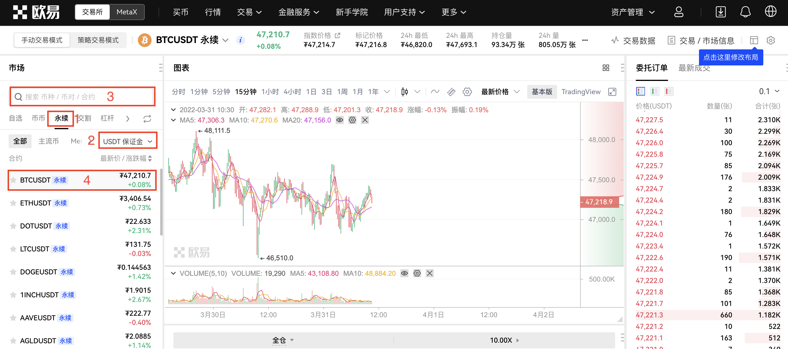Favorite DOTUSDT with its star
The width and height of the screenshot is (788, 349).
(13, 226)
